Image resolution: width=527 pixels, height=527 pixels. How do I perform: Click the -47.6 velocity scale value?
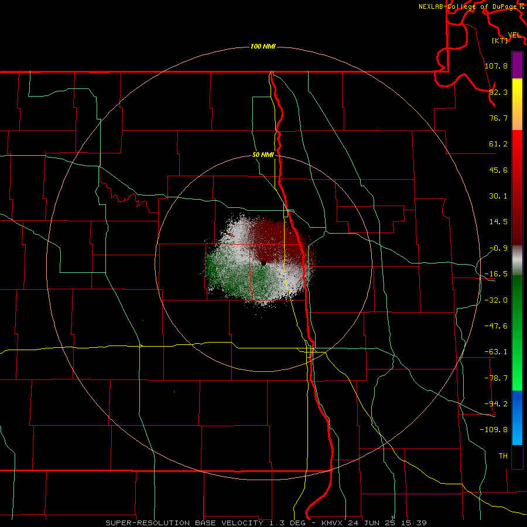click(496, 326)
